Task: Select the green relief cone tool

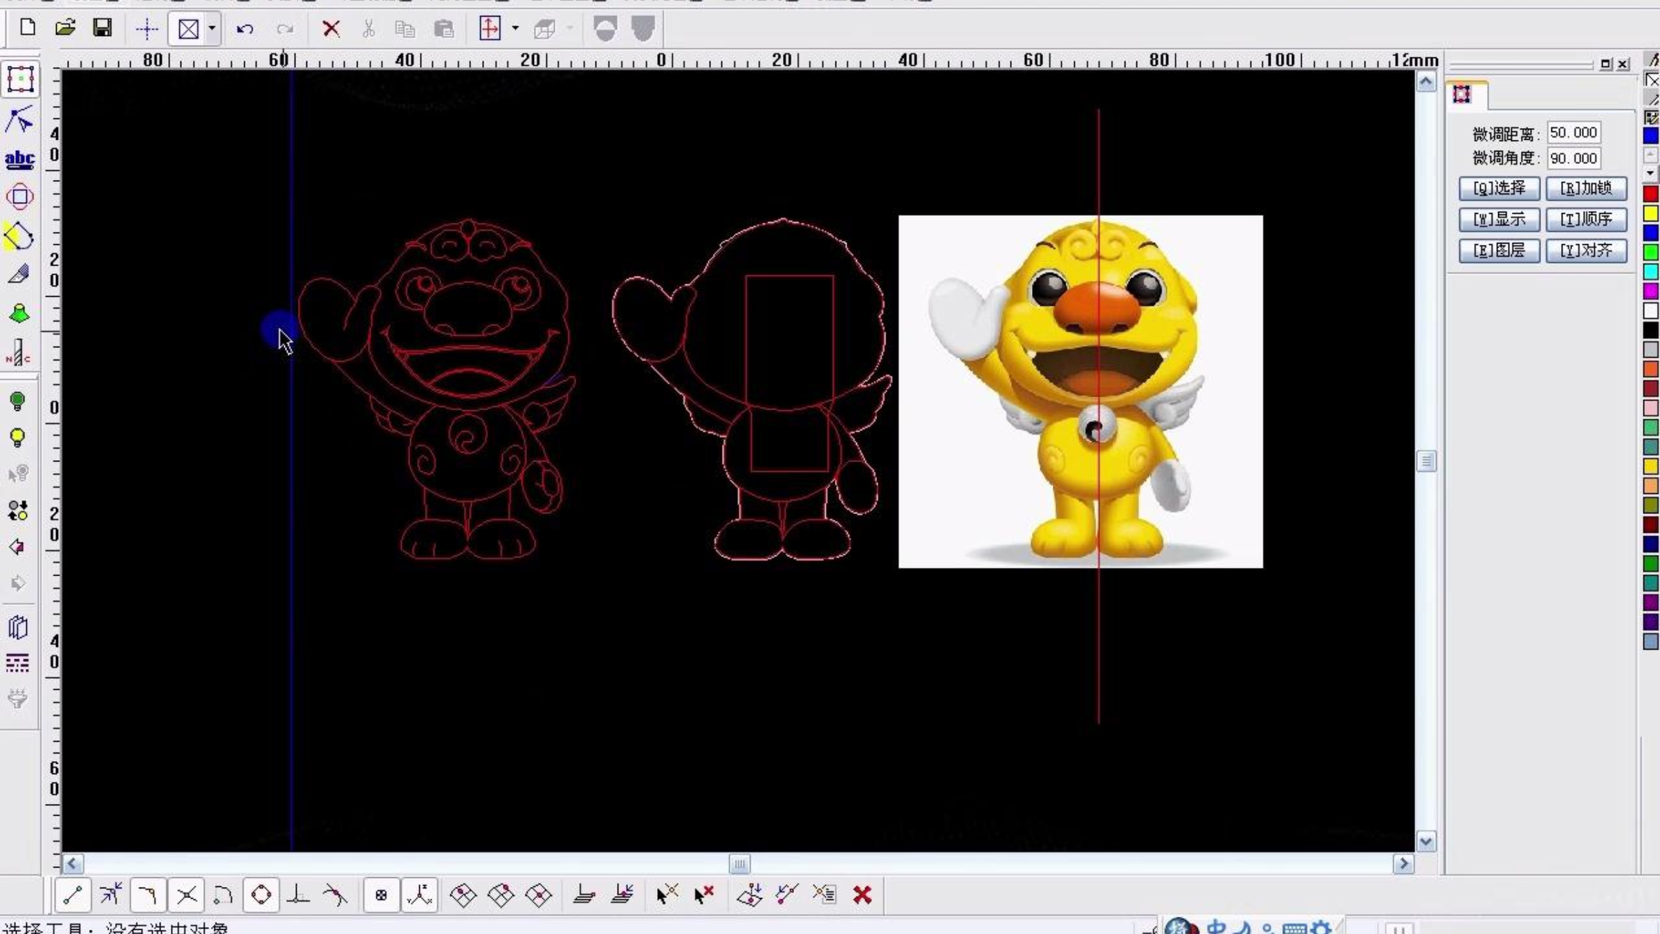Action: click(x=19, y=314)
